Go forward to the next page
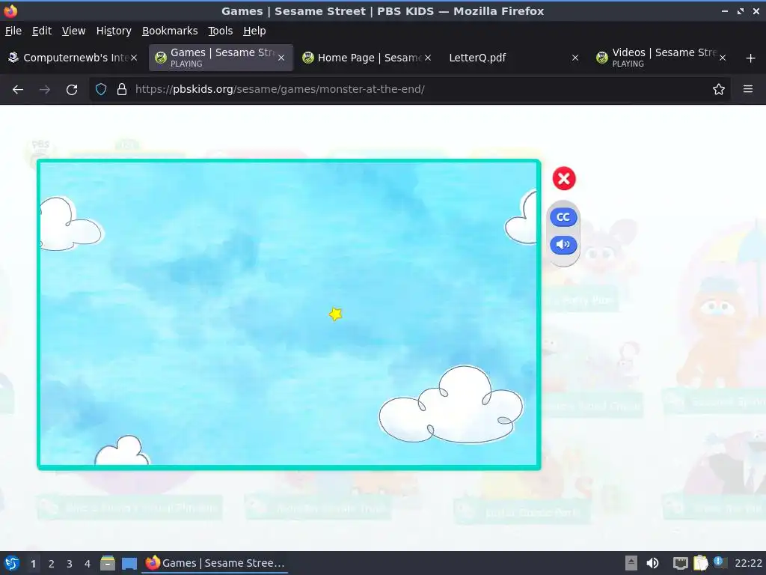Image resolution: width=766 pixels, height=575 pixels. pyautogui.click(x=45, y=90)
